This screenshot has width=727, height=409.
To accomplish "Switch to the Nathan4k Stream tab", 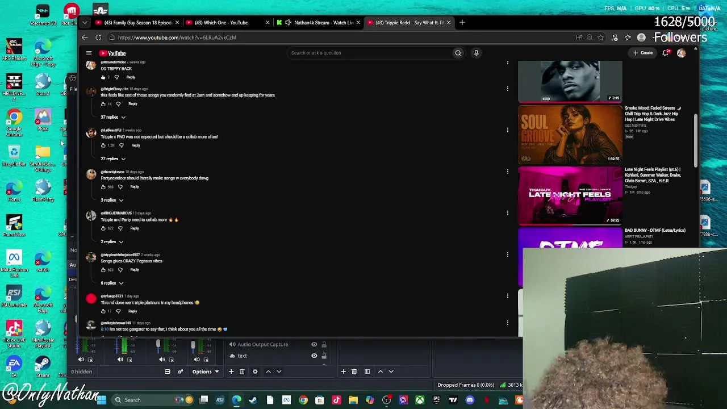I will pyautogui.click(x=318, y=23).
